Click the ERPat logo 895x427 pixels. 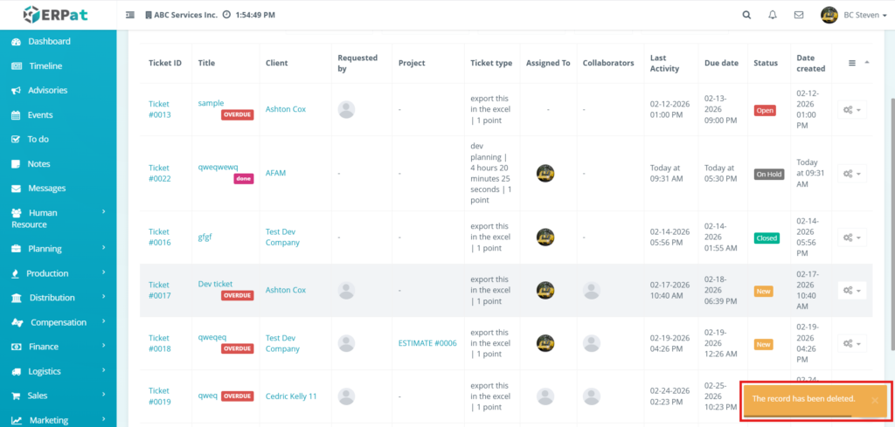click(x=58, y=15)
